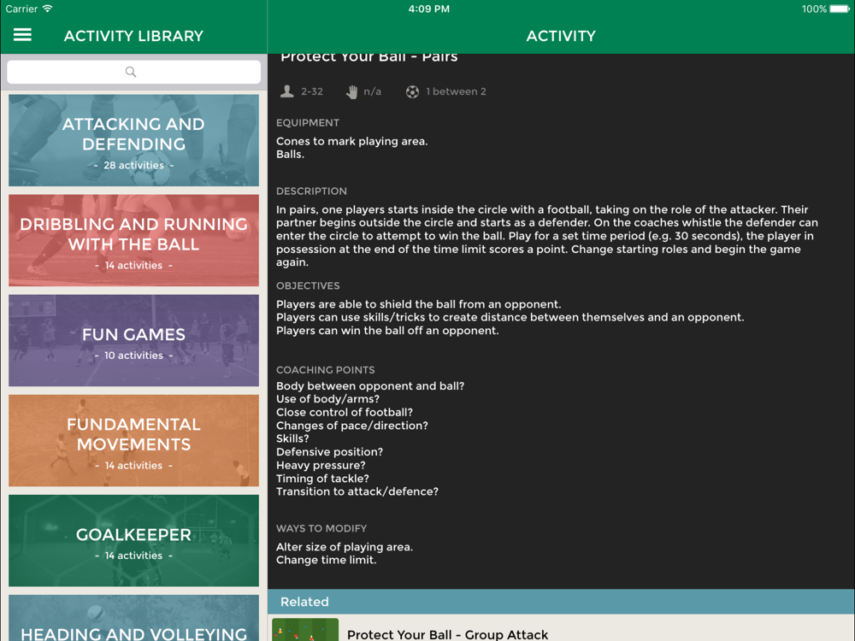The height and width of the screenshot is (641, 855).
Task: Open Attacking and Defending category
Action: click(133, 140)
